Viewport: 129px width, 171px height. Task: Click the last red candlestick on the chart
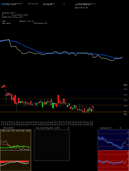(x=93, y=107)
